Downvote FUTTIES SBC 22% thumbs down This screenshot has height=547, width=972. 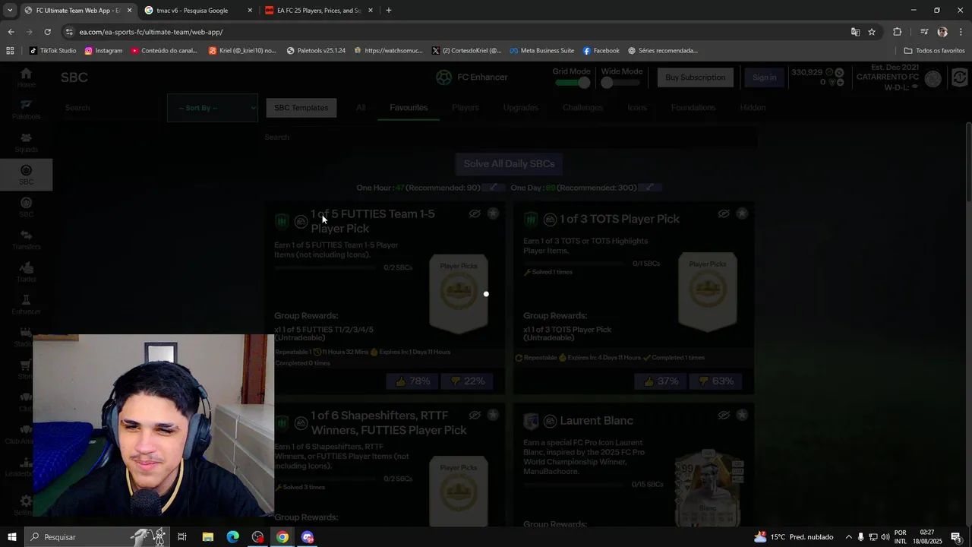[468, 381]
